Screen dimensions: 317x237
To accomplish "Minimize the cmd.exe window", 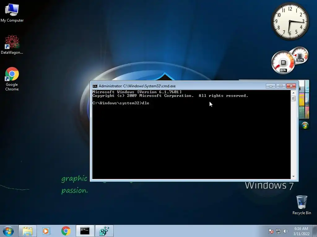I will point(271,86).
